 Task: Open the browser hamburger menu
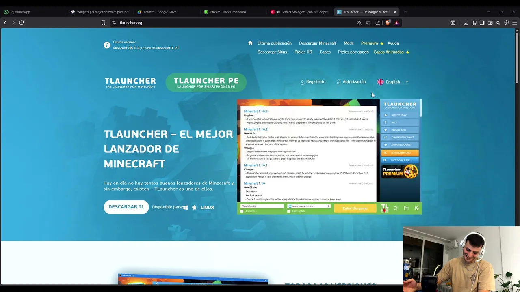pyautogui.click(x=514, y=23)
